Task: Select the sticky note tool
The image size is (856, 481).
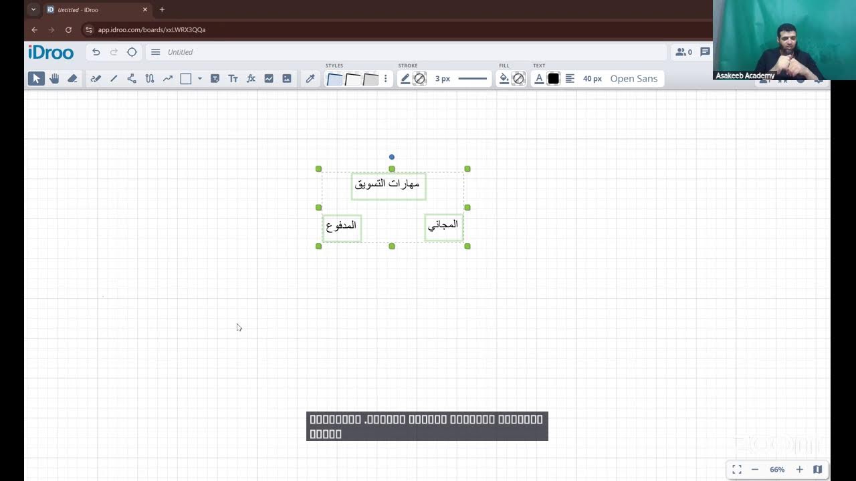Action: [x=215, y=78]
